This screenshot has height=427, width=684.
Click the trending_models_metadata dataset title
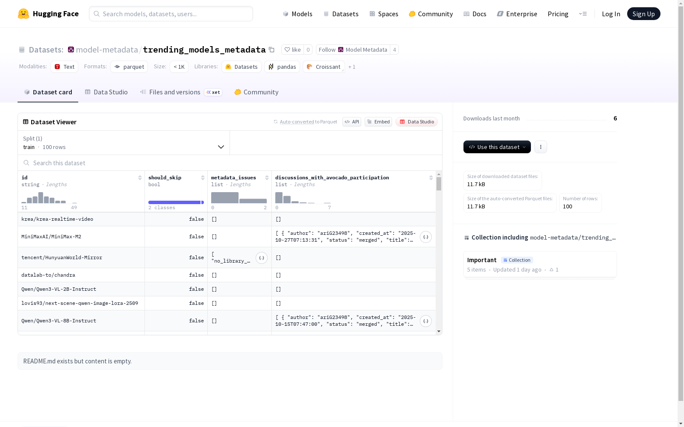click(204, 50)
